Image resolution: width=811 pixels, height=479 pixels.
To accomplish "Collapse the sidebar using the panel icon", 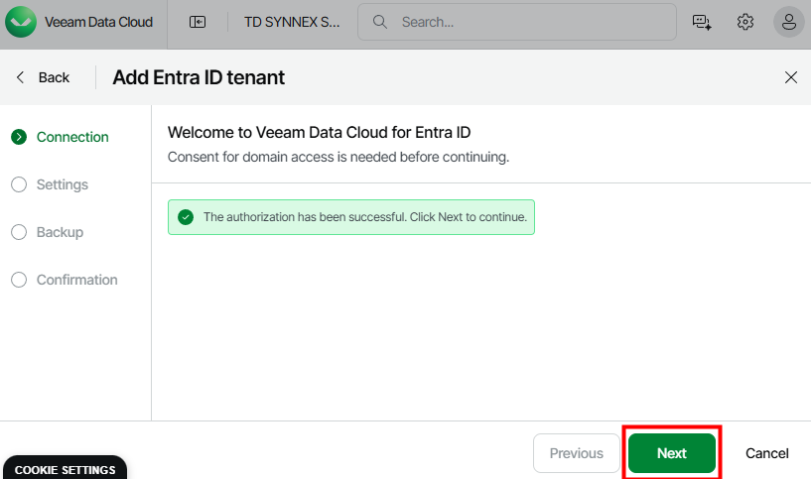I will pos(198,22).
